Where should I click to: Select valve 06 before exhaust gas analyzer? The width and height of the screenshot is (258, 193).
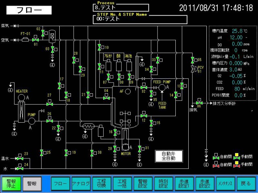(199, 102)
